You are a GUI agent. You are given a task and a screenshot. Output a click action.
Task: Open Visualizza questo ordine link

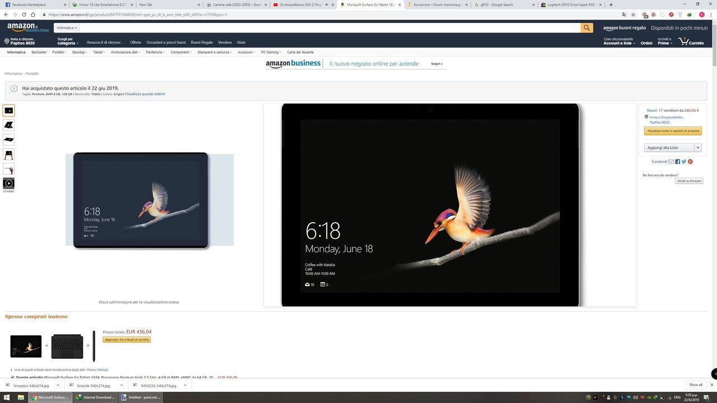(x=145, y=94)
